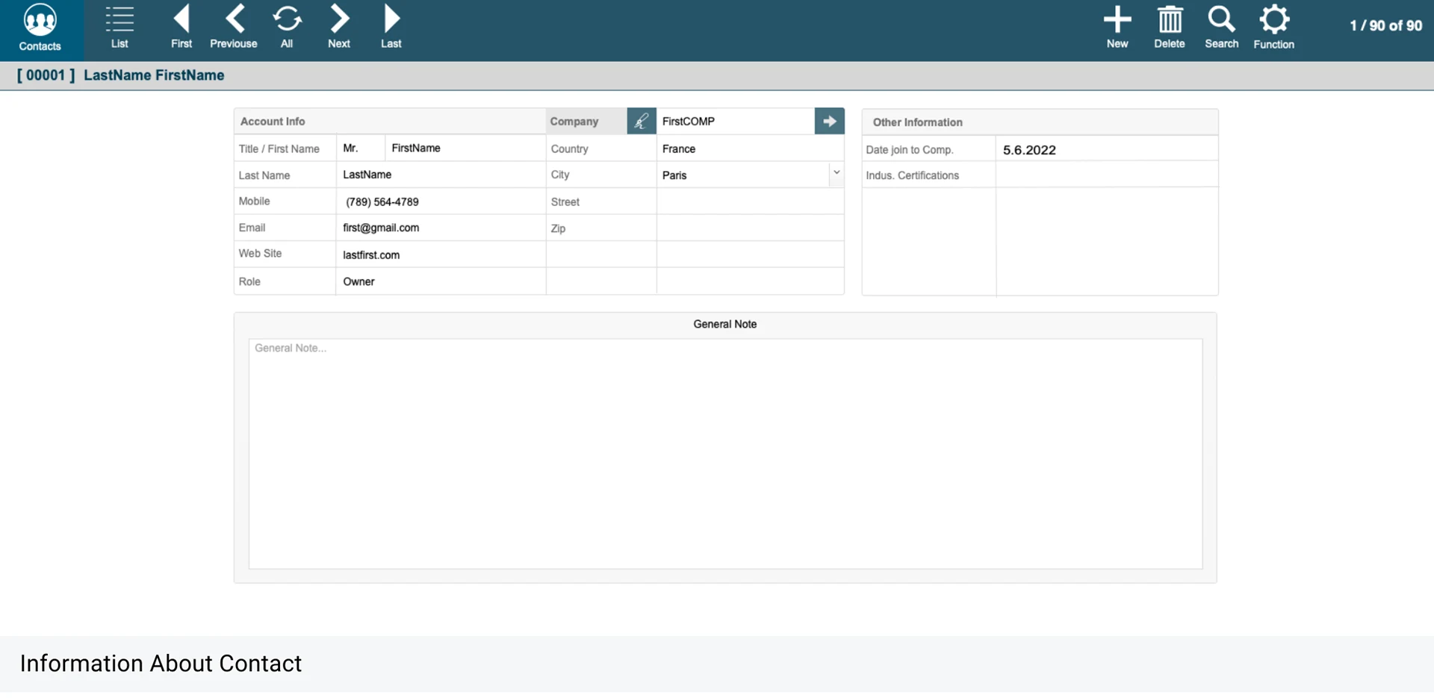Go to FirstCOMP company via arrow
The height and width of the screenshot is (698, 1434).
click(x=830, y=121)
